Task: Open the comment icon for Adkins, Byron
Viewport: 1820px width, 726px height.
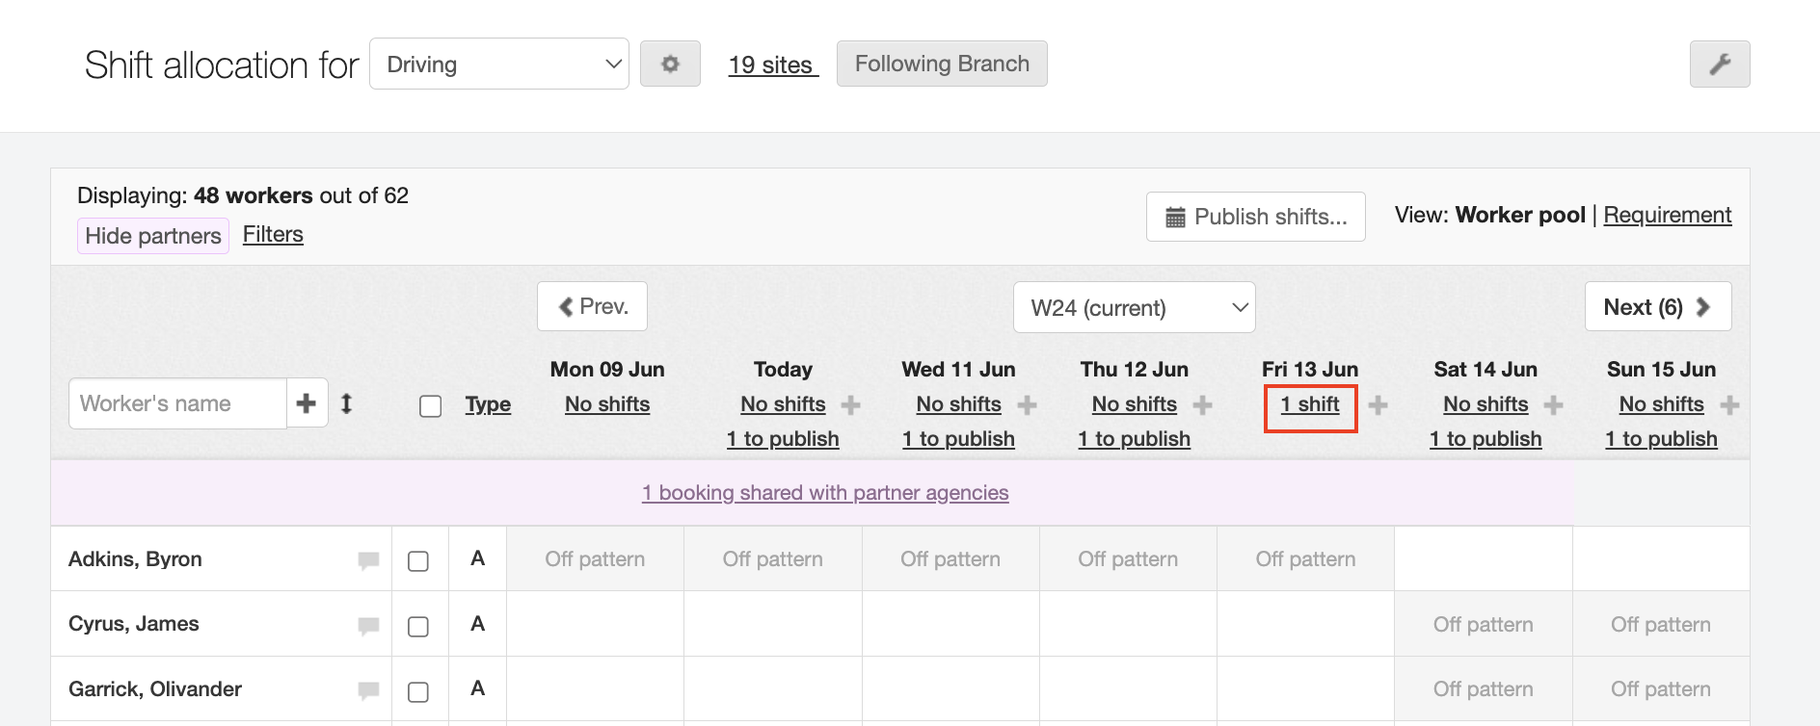Action: (x=368, y=560)
